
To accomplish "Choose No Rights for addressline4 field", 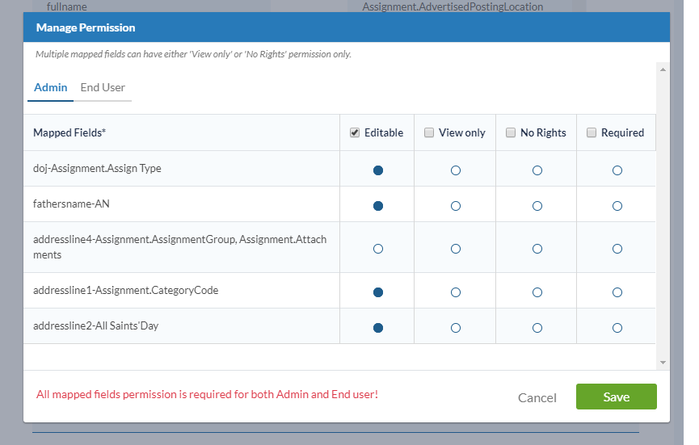I will pyautogui.click(x=537, y=249).
